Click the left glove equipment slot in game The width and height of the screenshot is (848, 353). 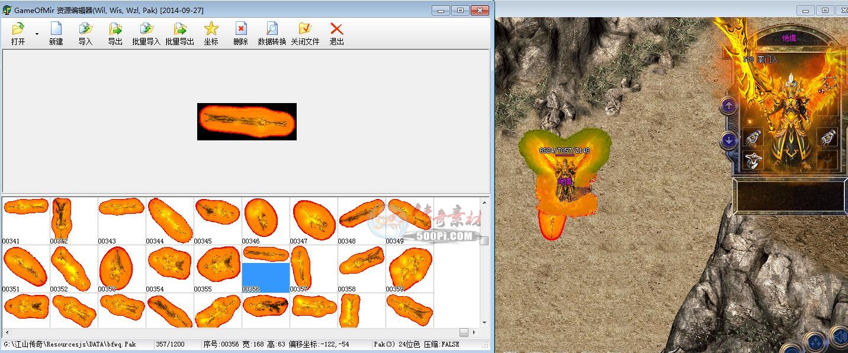pyautogui.click(x=753, y=138)
